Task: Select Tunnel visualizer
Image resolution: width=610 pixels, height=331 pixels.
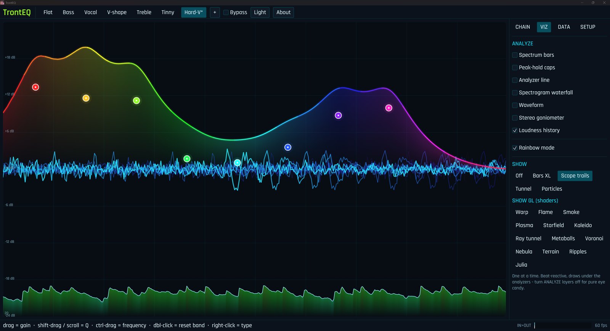Action: 523,189
